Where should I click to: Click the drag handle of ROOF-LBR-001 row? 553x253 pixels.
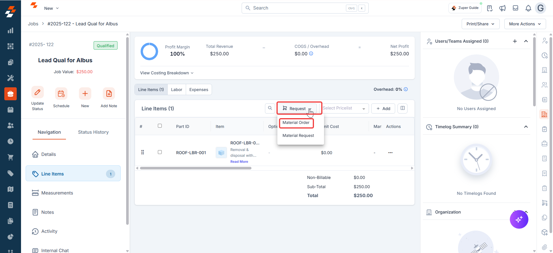coord(143,152)
